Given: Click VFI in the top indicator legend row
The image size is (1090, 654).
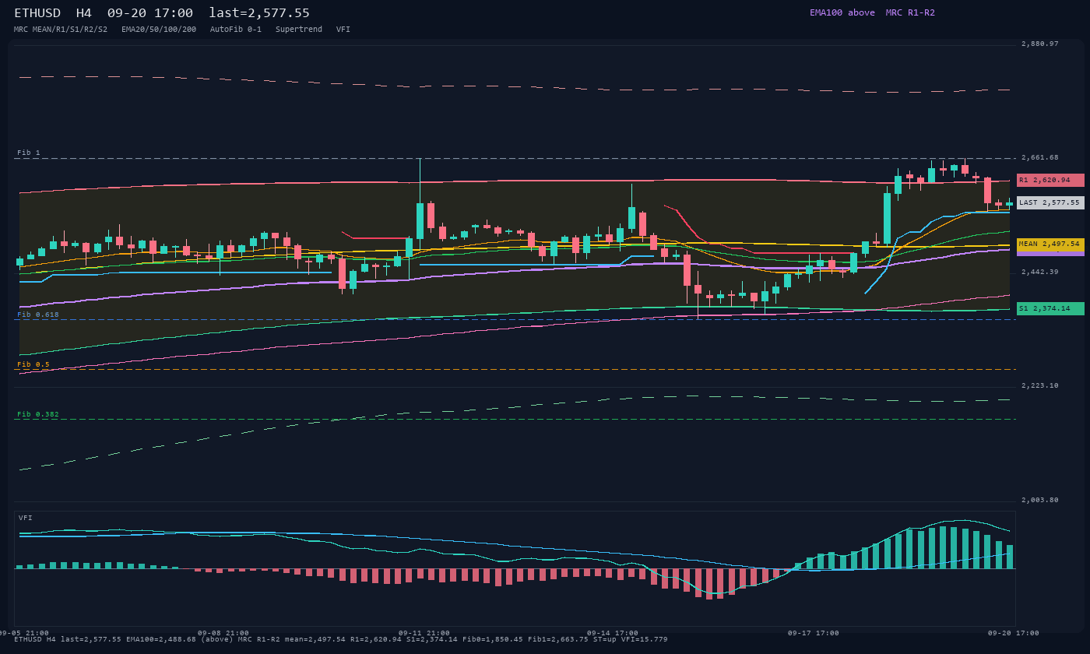Looking at the screenshot, I should point(343,30).
